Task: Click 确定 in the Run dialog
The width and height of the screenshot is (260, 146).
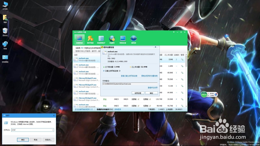Action: point(23,140)
